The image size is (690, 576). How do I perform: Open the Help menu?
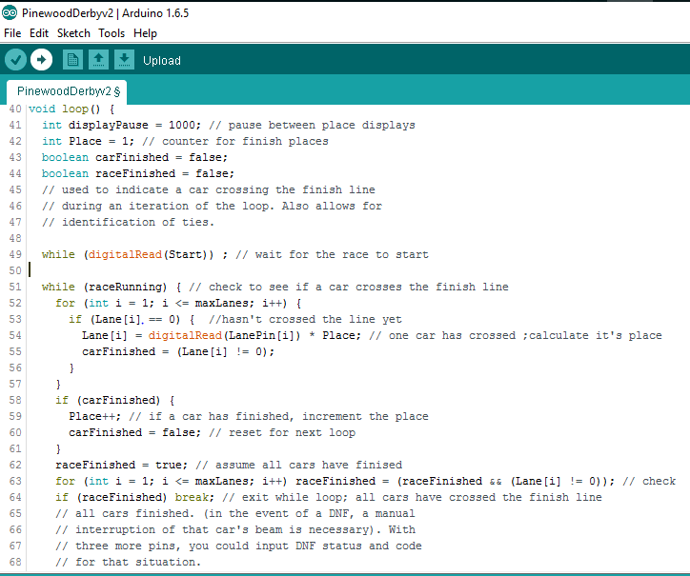145,33
